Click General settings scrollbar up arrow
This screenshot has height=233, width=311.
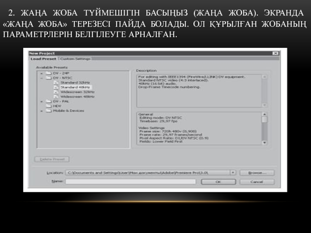coord(264,114)
